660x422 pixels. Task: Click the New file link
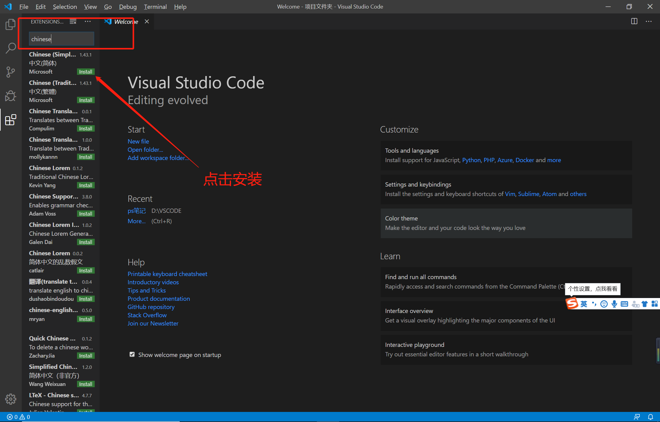138,141
